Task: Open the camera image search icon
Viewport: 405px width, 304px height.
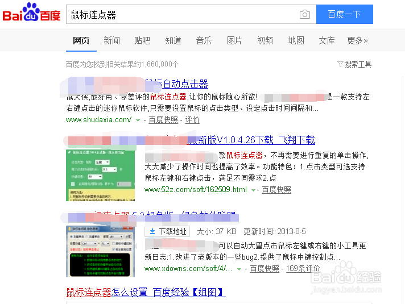Action: (x=305, y=14)
